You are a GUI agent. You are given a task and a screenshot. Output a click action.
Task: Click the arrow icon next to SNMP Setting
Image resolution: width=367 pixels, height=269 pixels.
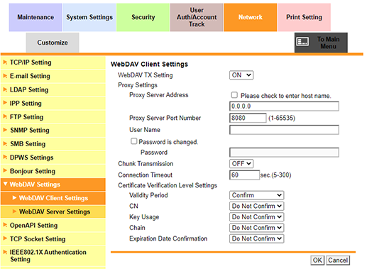click(x=5, y=130)
